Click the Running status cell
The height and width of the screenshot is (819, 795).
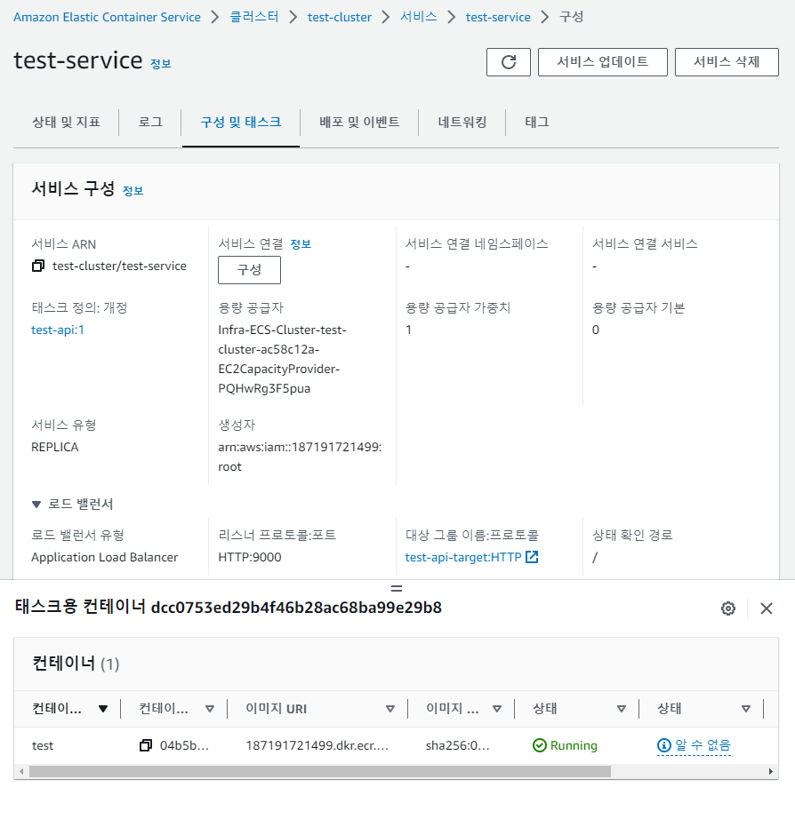[x=565, y=745]
